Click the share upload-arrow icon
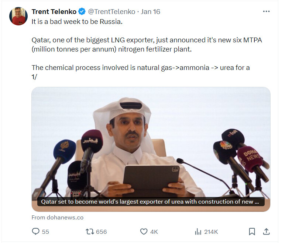Image resolution: width=282 pixels, height=243 pixels. click(x=266, y=232)
